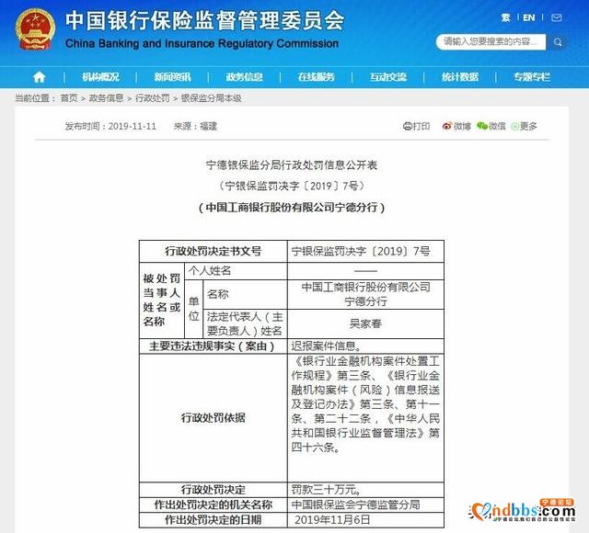Switch to traditional Chinese with 繁
Viewport: 589px width, 533px height.
coord(505,17)
